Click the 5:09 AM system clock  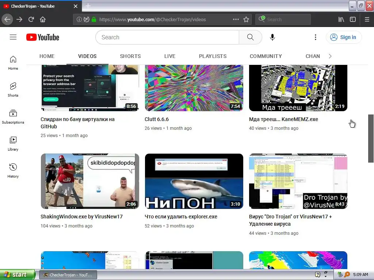click(x=360, y=275)
